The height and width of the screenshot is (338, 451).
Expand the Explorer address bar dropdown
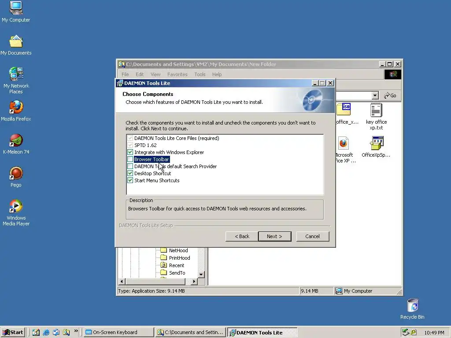pos(375,96)
